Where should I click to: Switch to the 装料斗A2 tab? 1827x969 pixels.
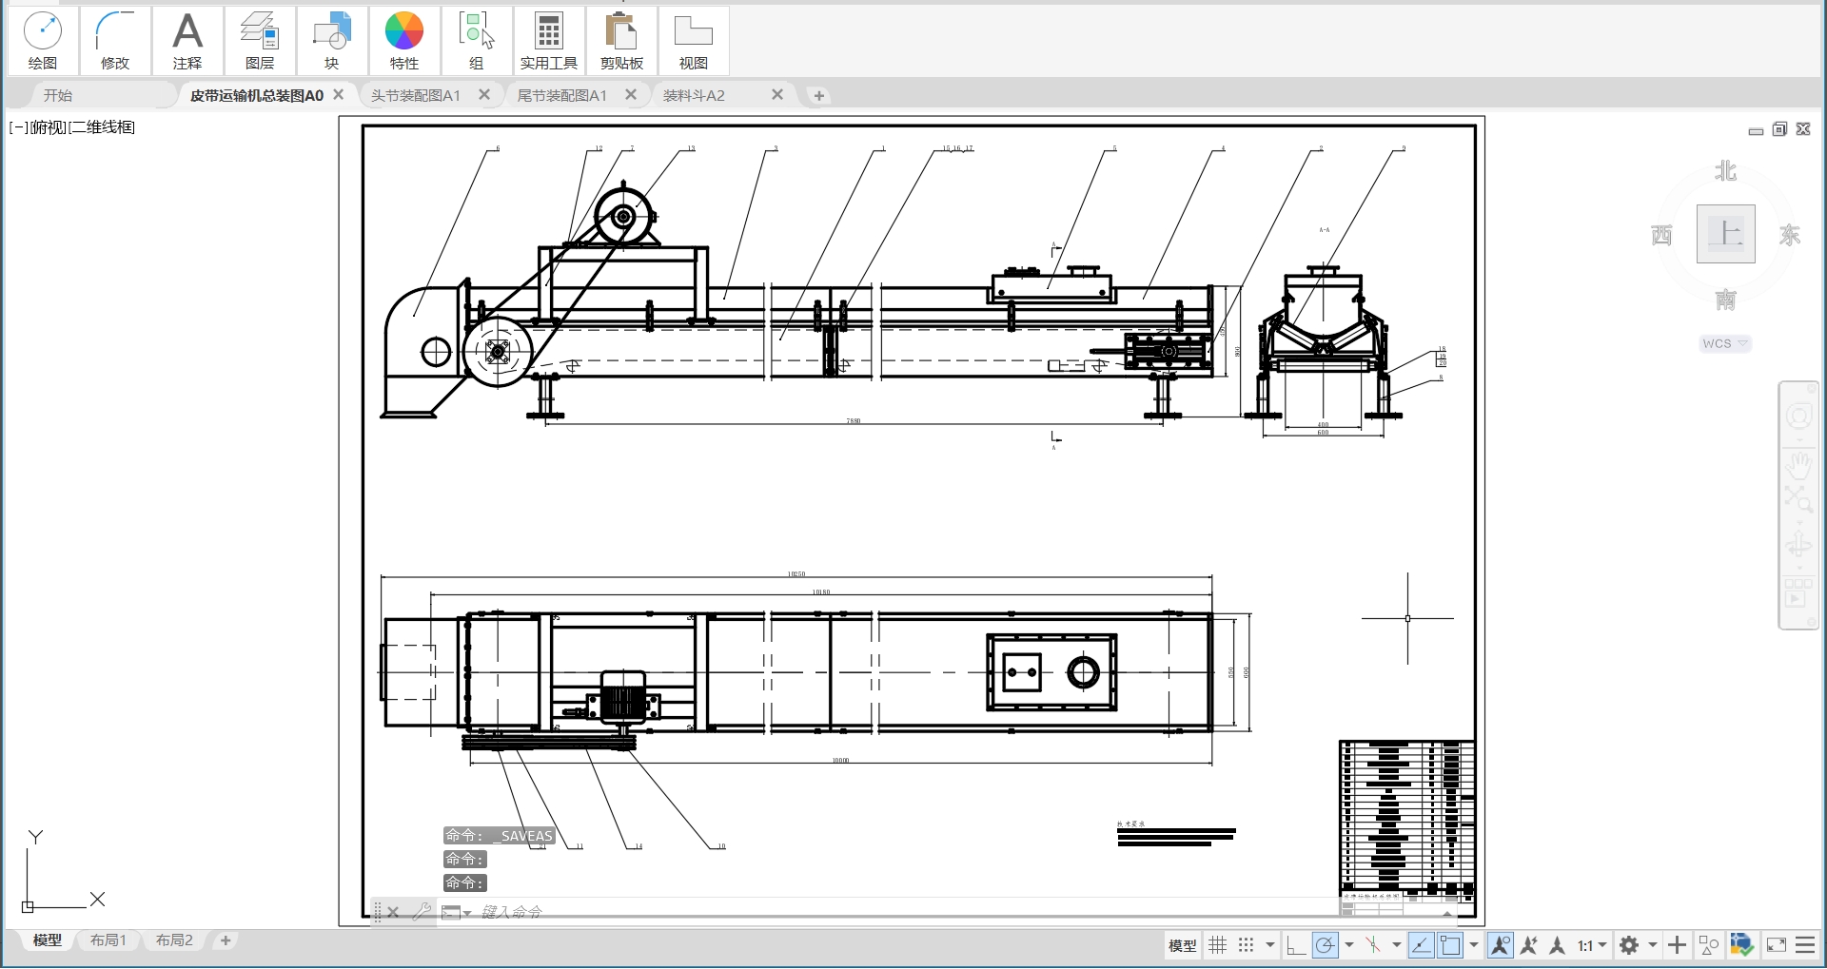pos(694,95)
